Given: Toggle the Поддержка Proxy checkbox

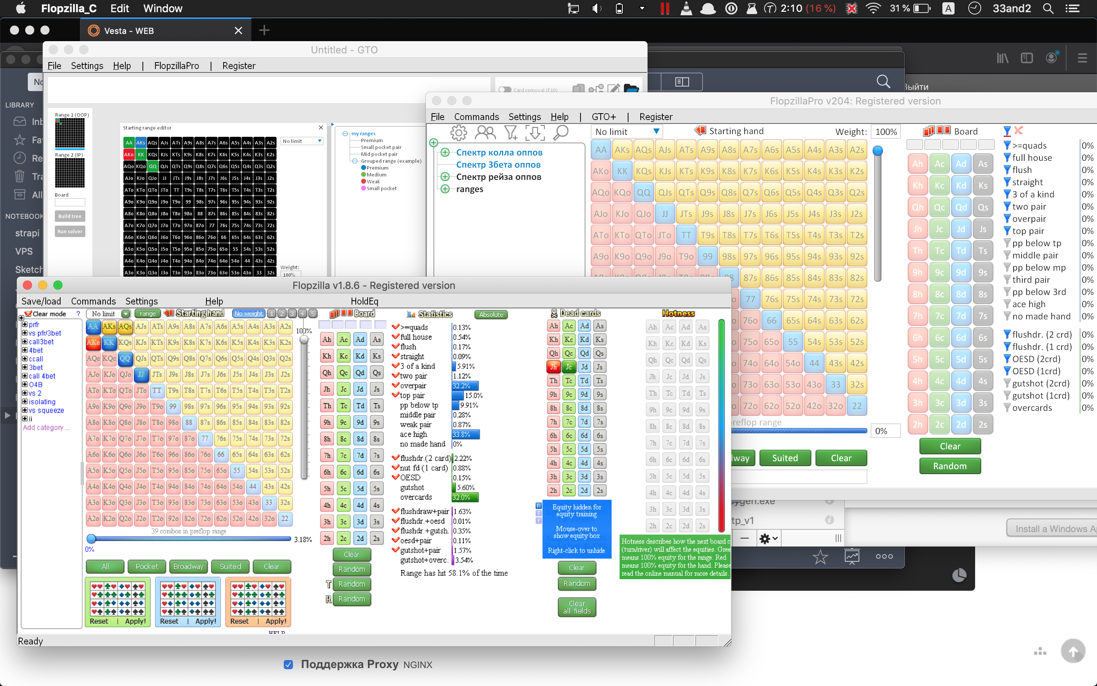Looking at the screenshot, I should (288, 664).
